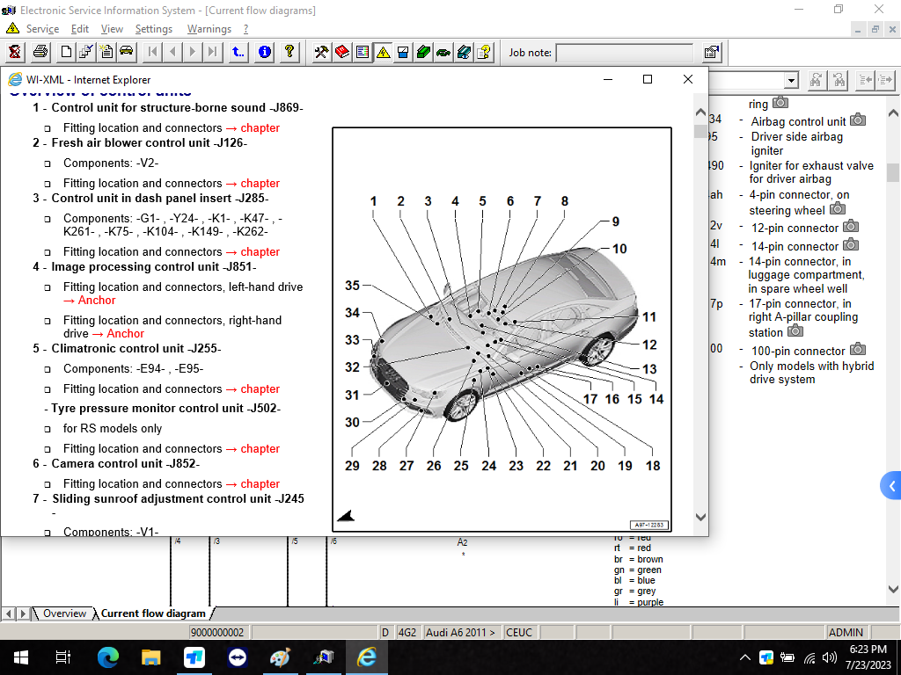The width and height of the screenshot is (901, 675).
Task: Click into the Job note input field
Action: [626, 52]
